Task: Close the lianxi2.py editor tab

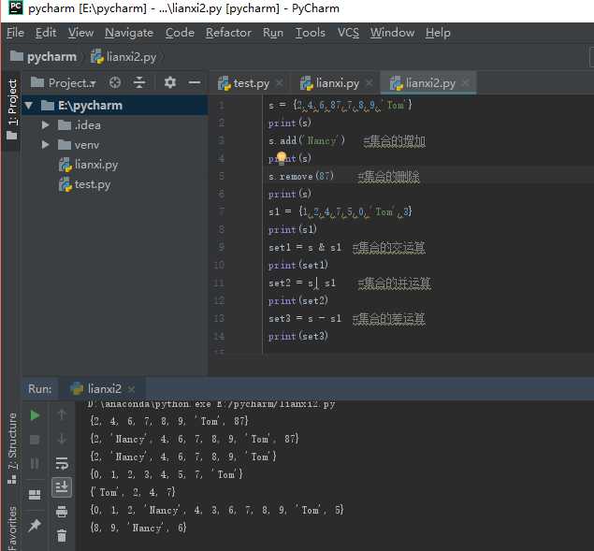Action: (x=466, y=83)
